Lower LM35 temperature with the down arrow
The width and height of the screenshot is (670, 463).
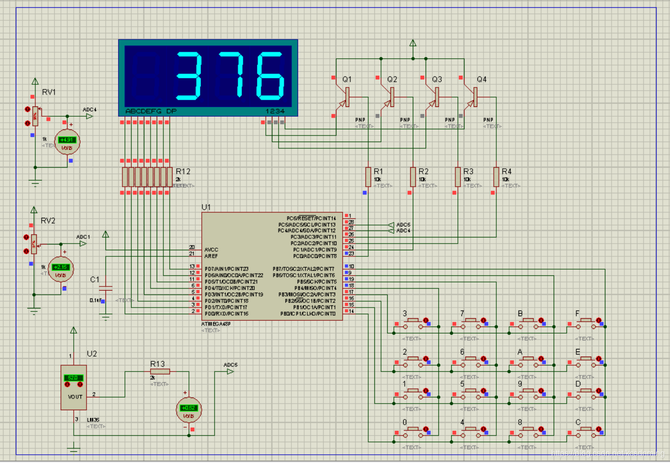pyautogui.click(x=67, y=384)
